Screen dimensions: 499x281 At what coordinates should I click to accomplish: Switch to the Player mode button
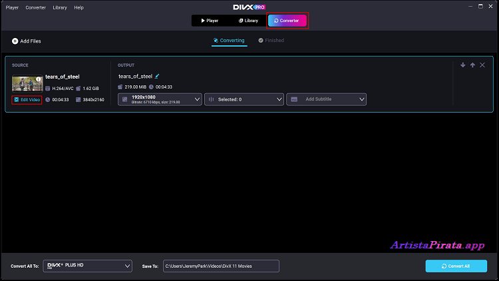210,21
